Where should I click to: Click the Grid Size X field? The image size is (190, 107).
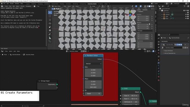point(131,96)
